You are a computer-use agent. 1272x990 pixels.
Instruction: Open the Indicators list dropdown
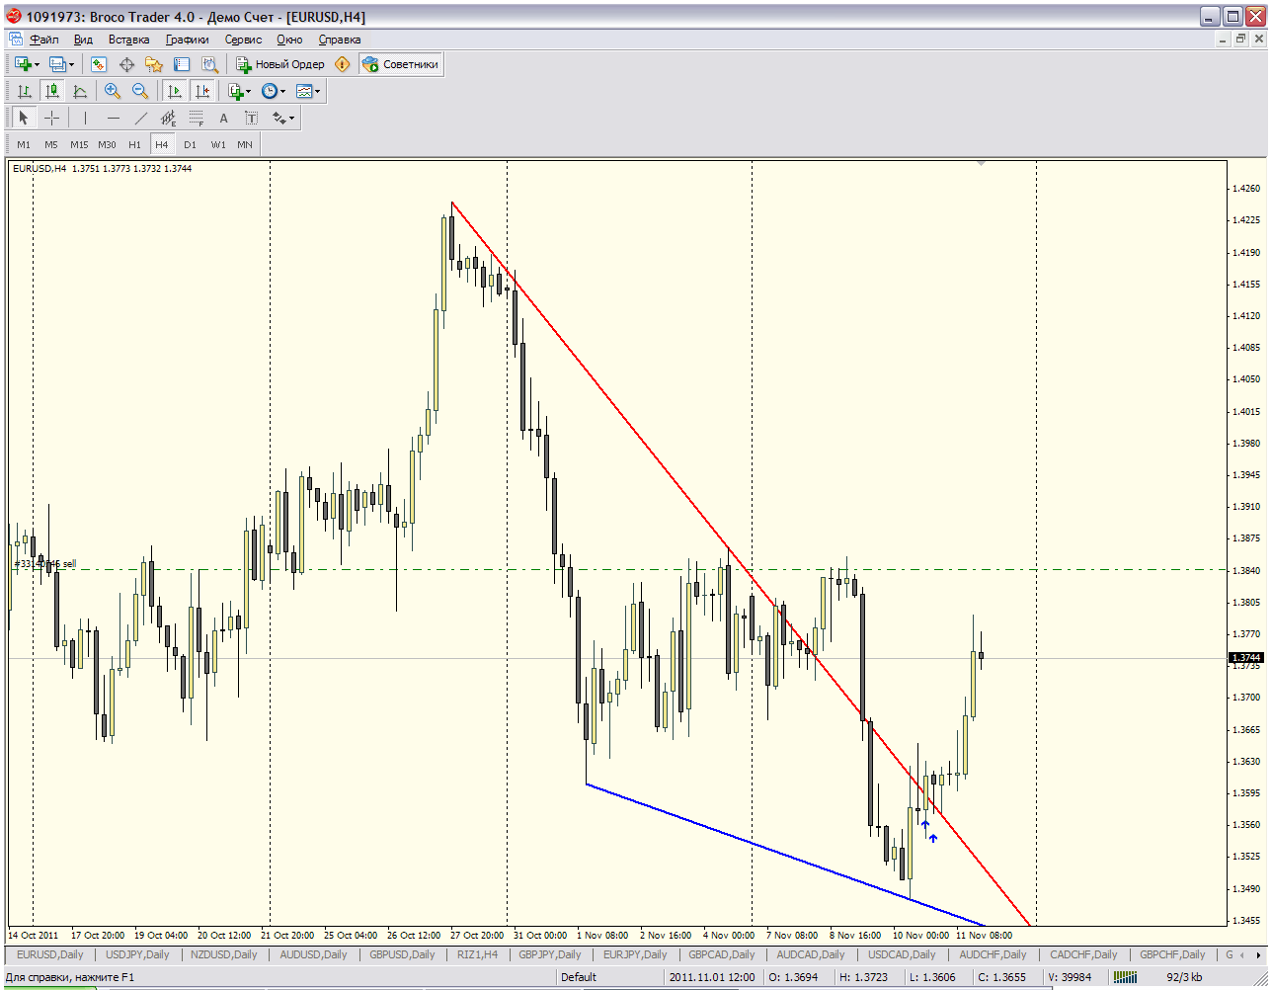(x=239, y=91)
